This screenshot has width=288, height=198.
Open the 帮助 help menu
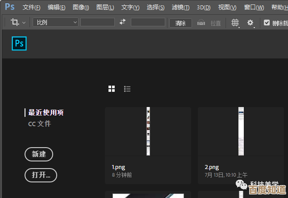pos(280,7)
